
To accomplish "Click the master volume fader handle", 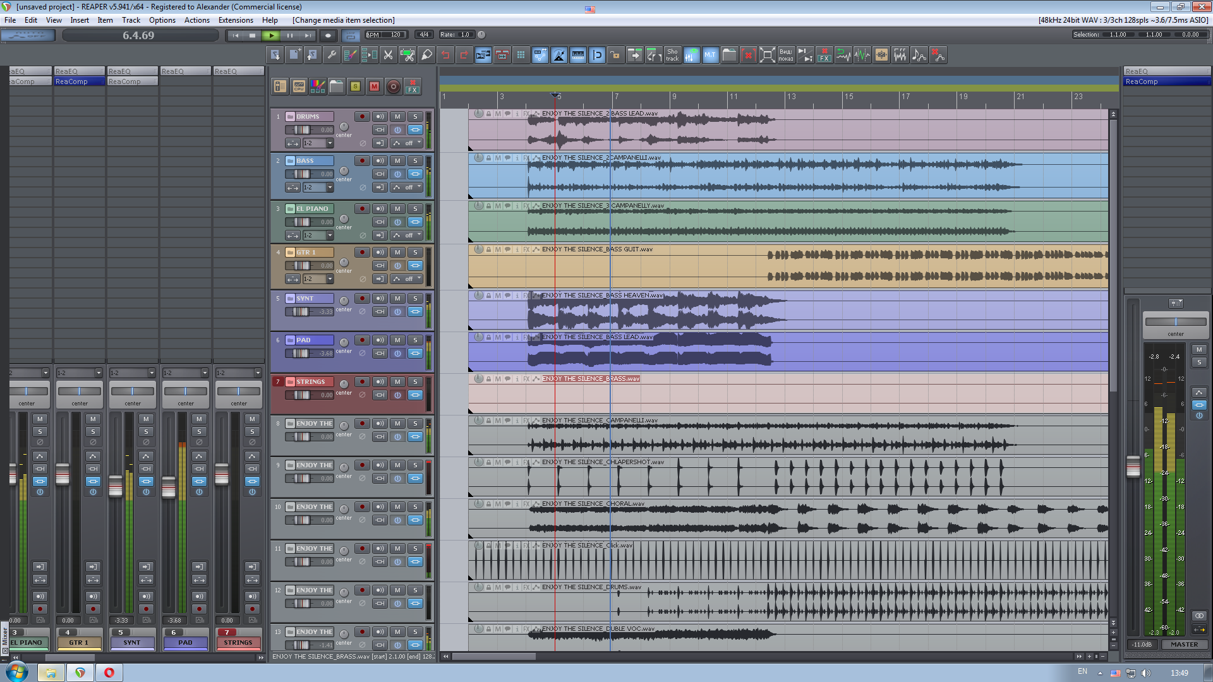I will (1133, 466).
